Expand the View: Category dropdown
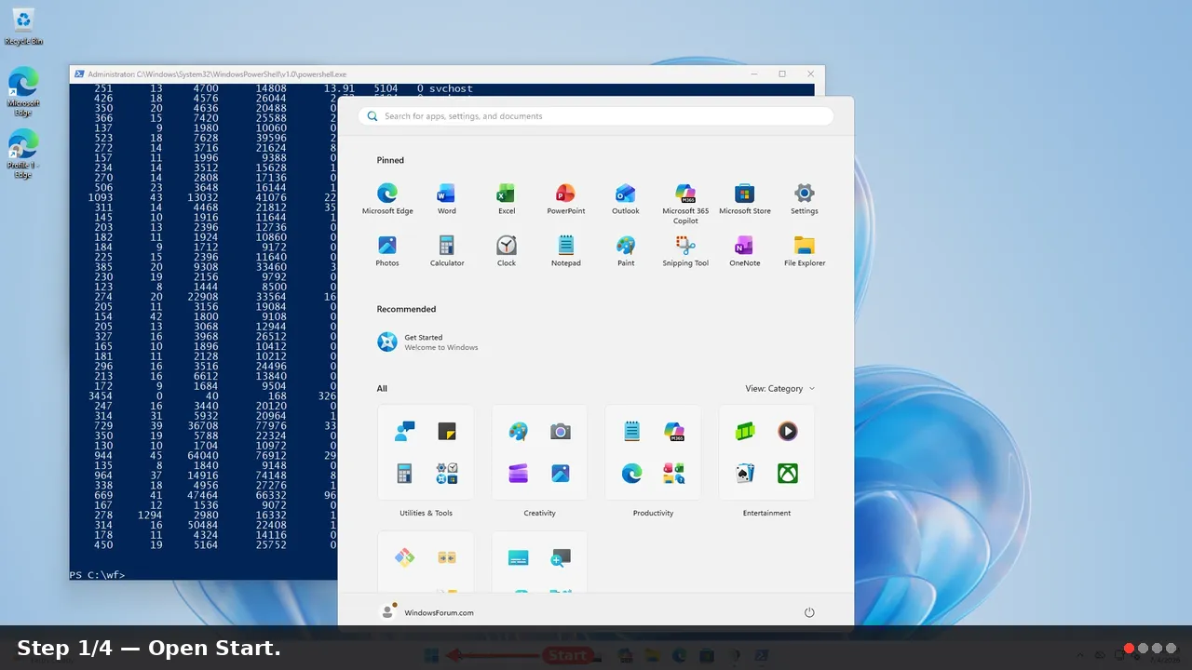Screen dimensions: 1192x670 pyautogui.click(x=779, y=389)
